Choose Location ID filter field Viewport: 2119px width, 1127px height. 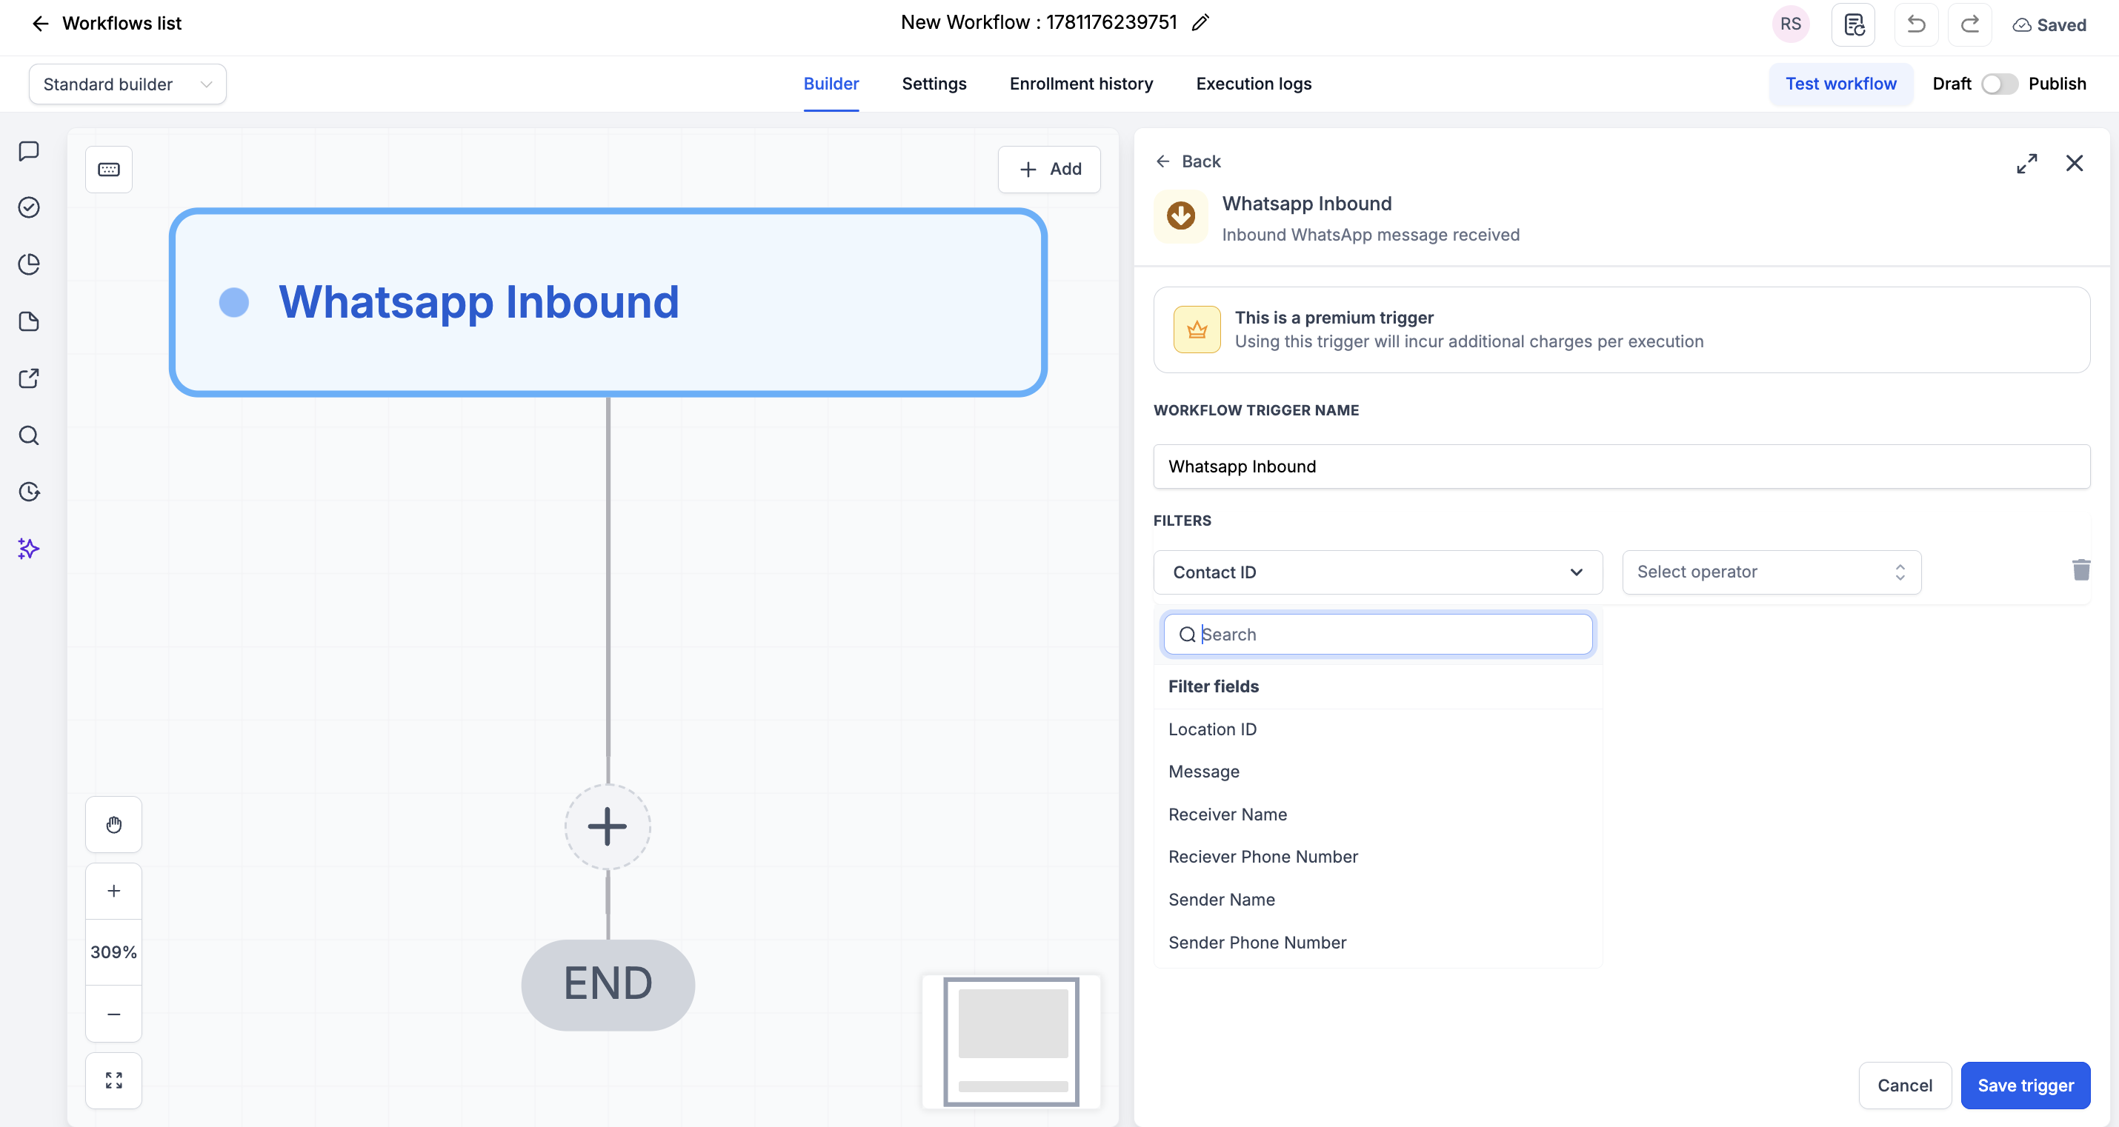pos(1378,729)
